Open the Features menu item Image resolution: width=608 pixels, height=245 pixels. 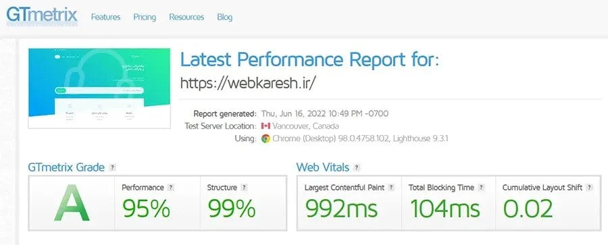[105, 17]
